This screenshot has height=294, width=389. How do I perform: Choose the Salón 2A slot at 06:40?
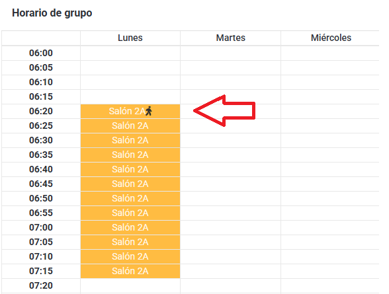(x=130, y=169)
